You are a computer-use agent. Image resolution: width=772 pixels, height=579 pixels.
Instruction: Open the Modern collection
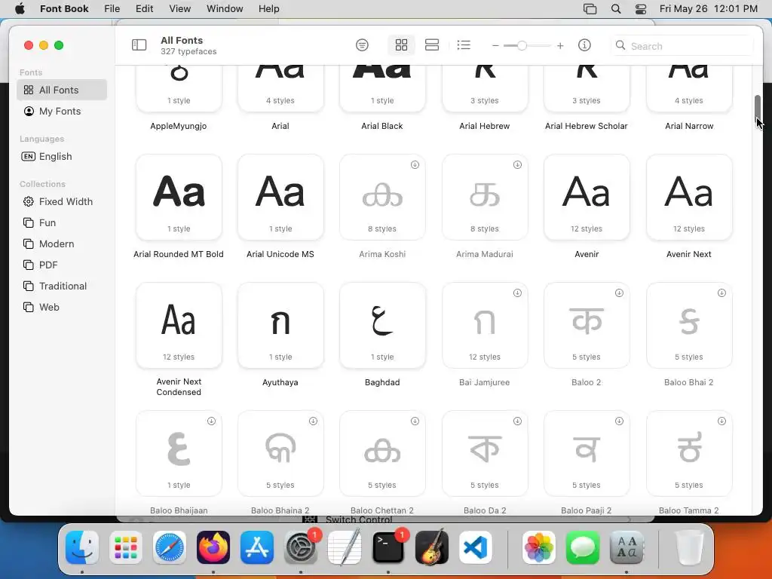pyautogui.click(x=62, y=244)
